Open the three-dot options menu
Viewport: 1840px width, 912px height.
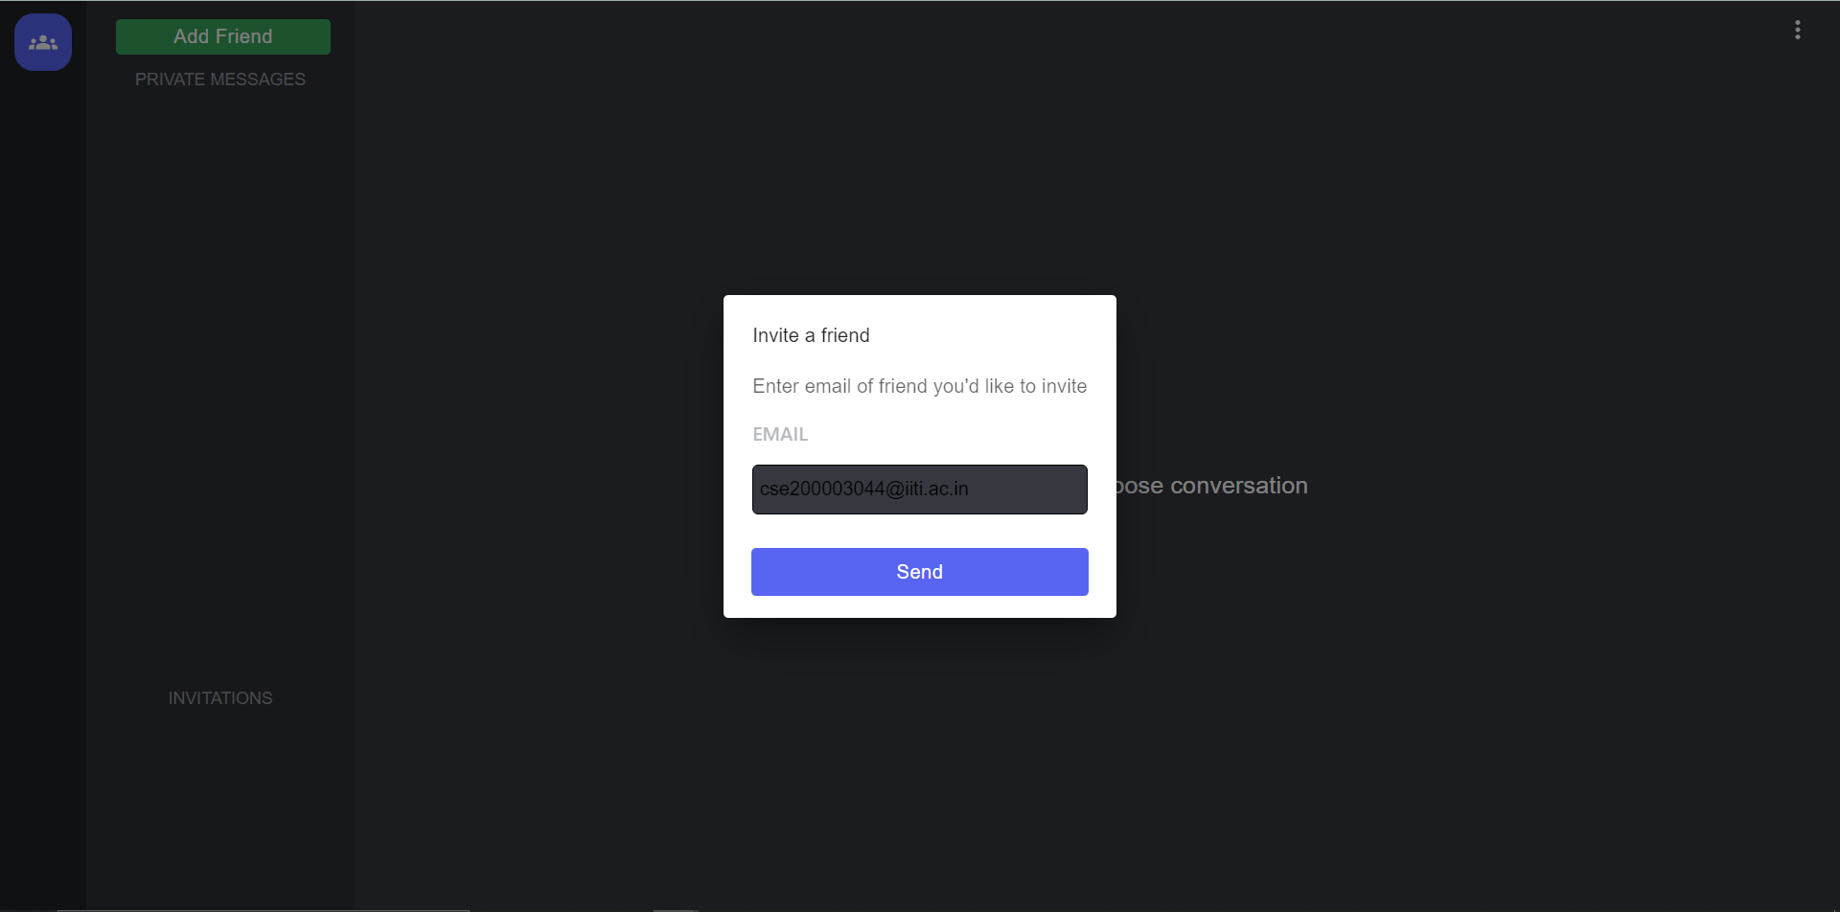click(1798, 30)
